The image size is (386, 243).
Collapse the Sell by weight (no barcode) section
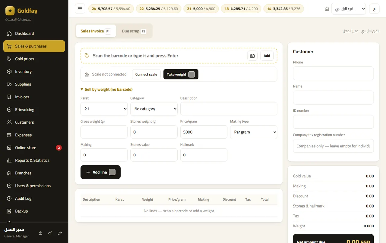click(106, 89)
